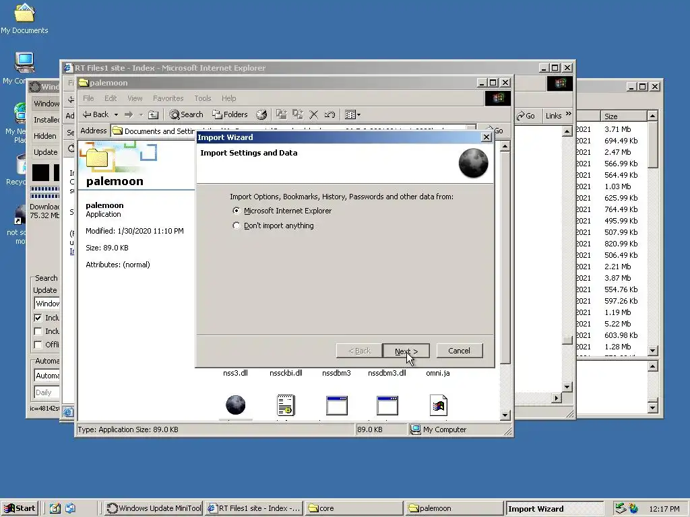Toggle the second unchecked Incl checkbox
Viewport: 690px width, 517px height.
(x=38, y=331)
